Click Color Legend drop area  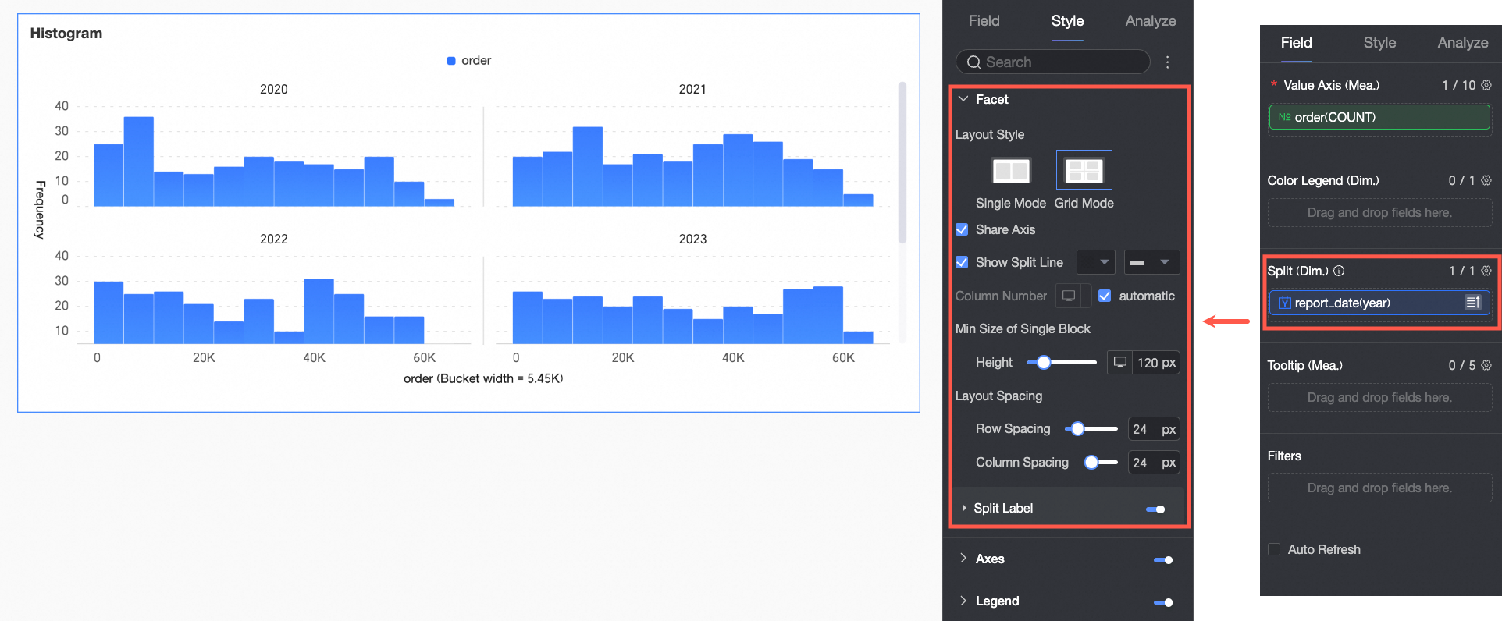1379,212
